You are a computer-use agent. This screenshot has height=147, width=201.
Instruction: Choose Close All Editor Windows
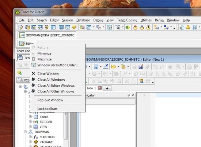click(58, 86)
